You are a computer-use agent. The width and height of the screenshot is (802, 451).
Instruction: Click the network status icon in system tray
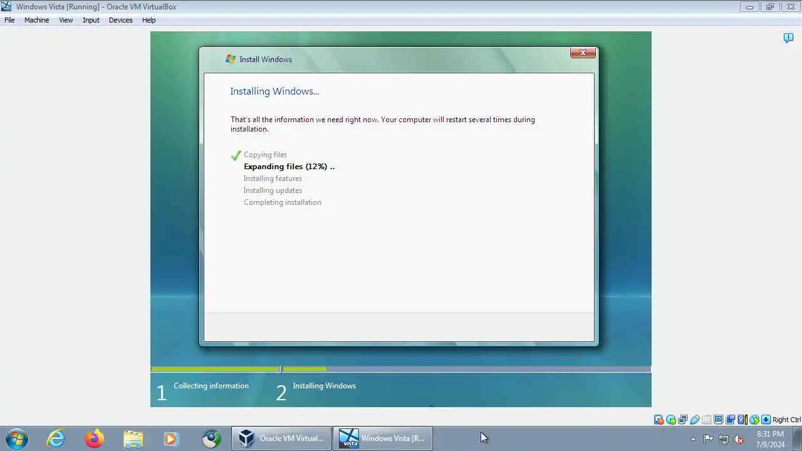pyautogui.click(x=724, y=439)
